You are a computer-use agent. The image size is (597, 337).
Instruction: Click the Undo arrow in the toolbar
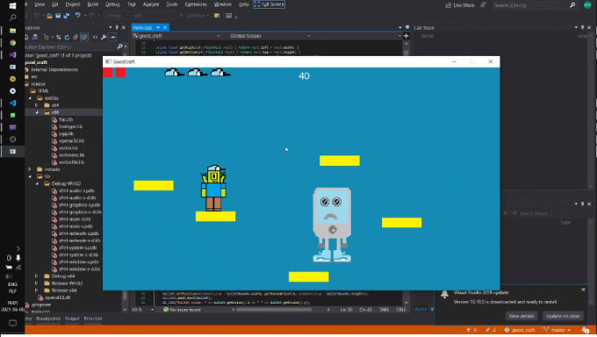tap(77, 16)
